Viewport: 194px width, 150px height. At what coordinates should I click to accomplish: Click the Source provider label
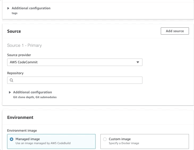[19, 55]
